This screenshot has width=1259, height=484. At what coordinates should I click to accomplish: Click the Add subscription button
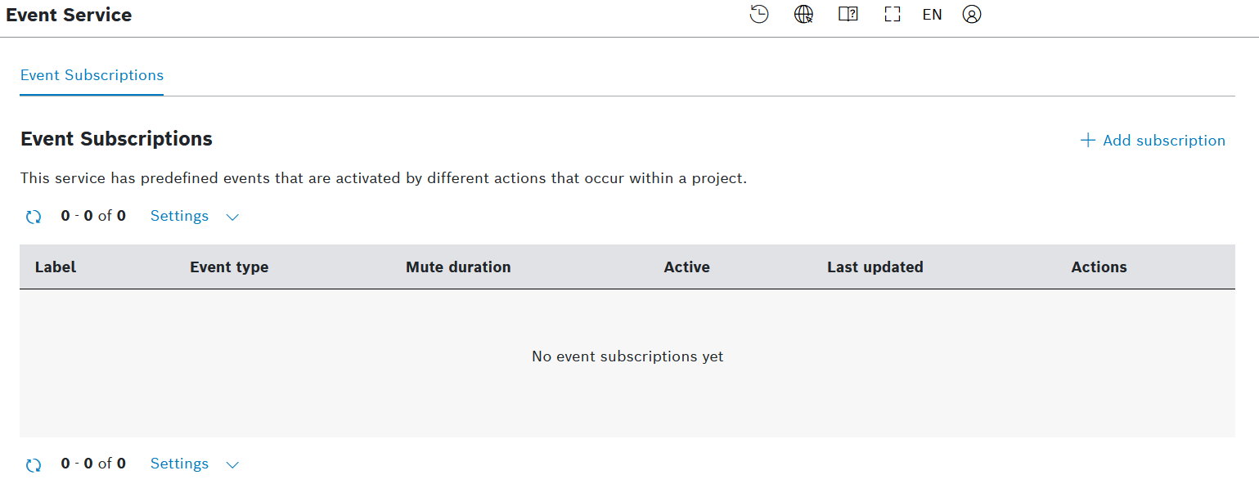[1153, 141]
